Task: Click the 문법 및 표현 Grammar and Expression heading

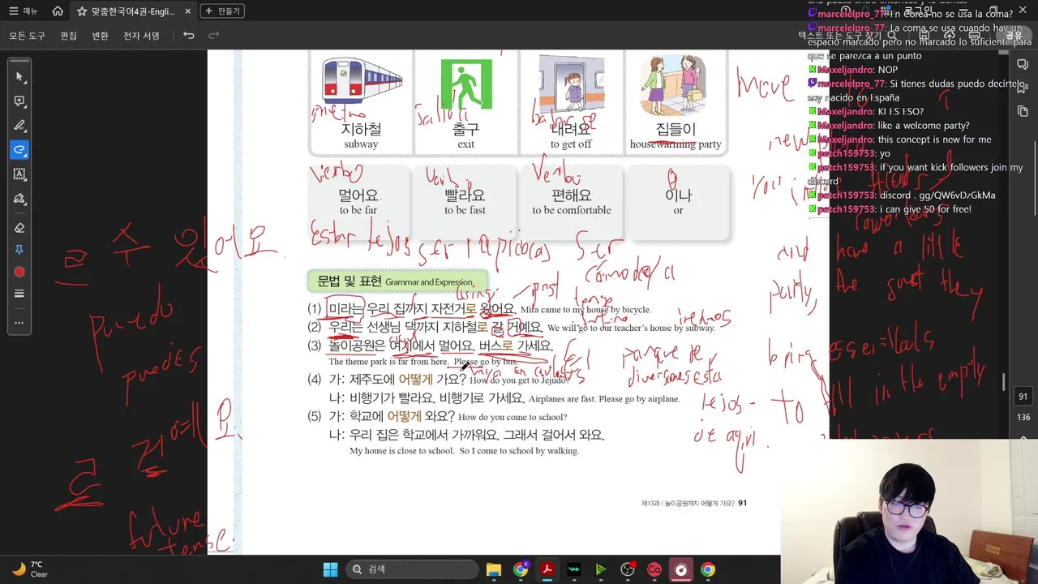Action: click(x=397, y=281)
